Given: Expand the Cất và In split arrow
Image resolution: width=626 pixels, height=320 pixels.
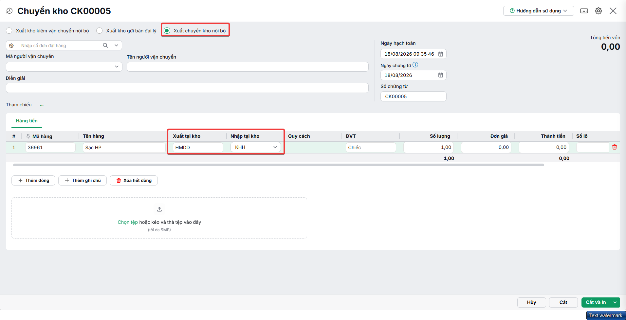Looking at the screenshot, I should [615, 302].
